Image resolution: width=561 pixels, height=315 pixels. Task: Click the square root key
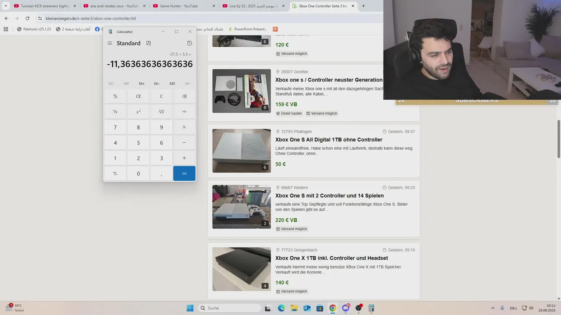(x=161, y=112)
